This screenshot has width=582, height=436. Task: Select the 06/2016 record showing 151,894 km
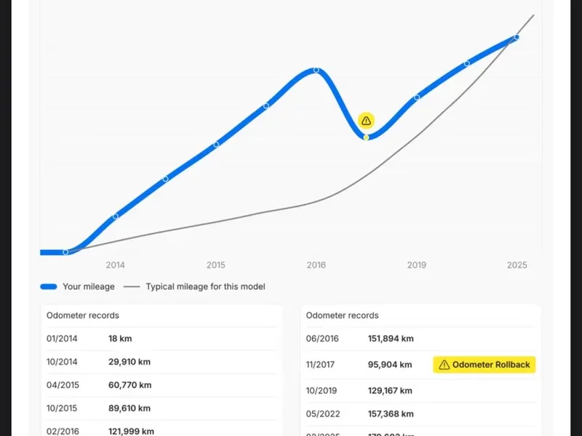click(x=420, y=339)
